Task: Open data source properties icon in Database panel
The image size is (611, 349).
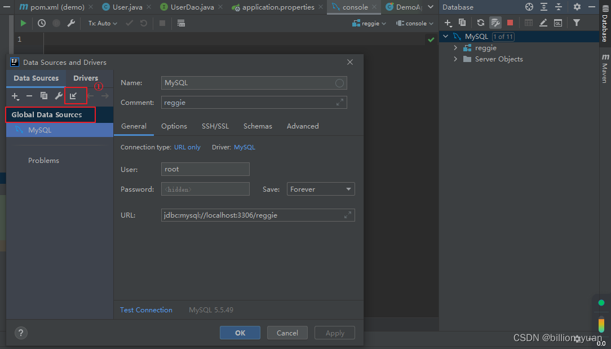Action: (495, 23)
